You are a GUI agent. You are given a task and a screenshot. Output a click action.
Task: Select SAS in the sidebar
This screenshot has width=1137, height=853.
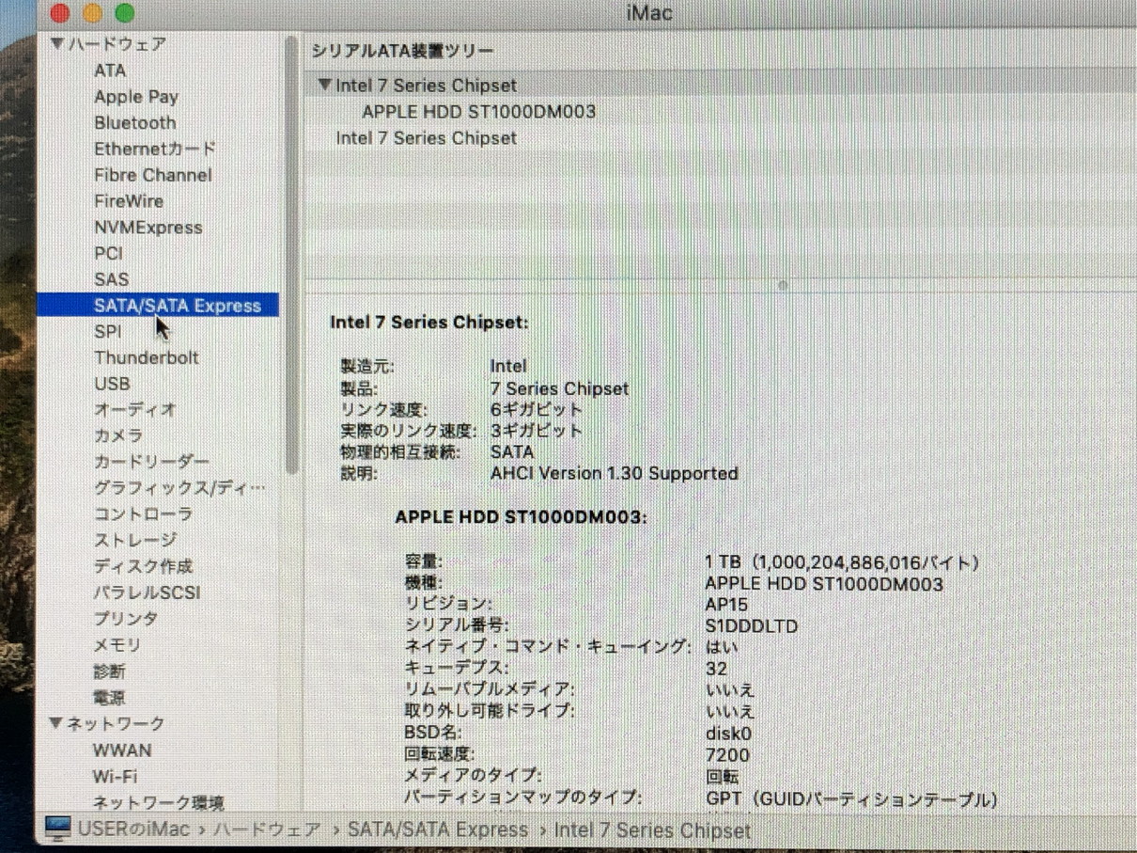(111, 279)
